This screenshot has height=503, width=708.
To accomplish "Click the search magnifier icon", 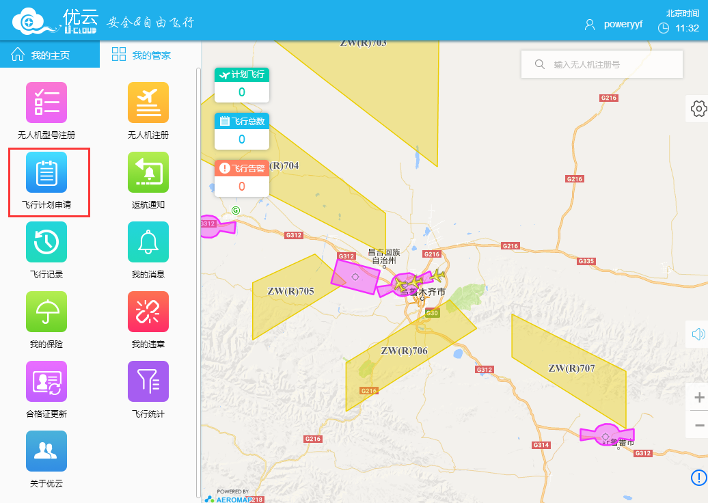I will point(540,64).
